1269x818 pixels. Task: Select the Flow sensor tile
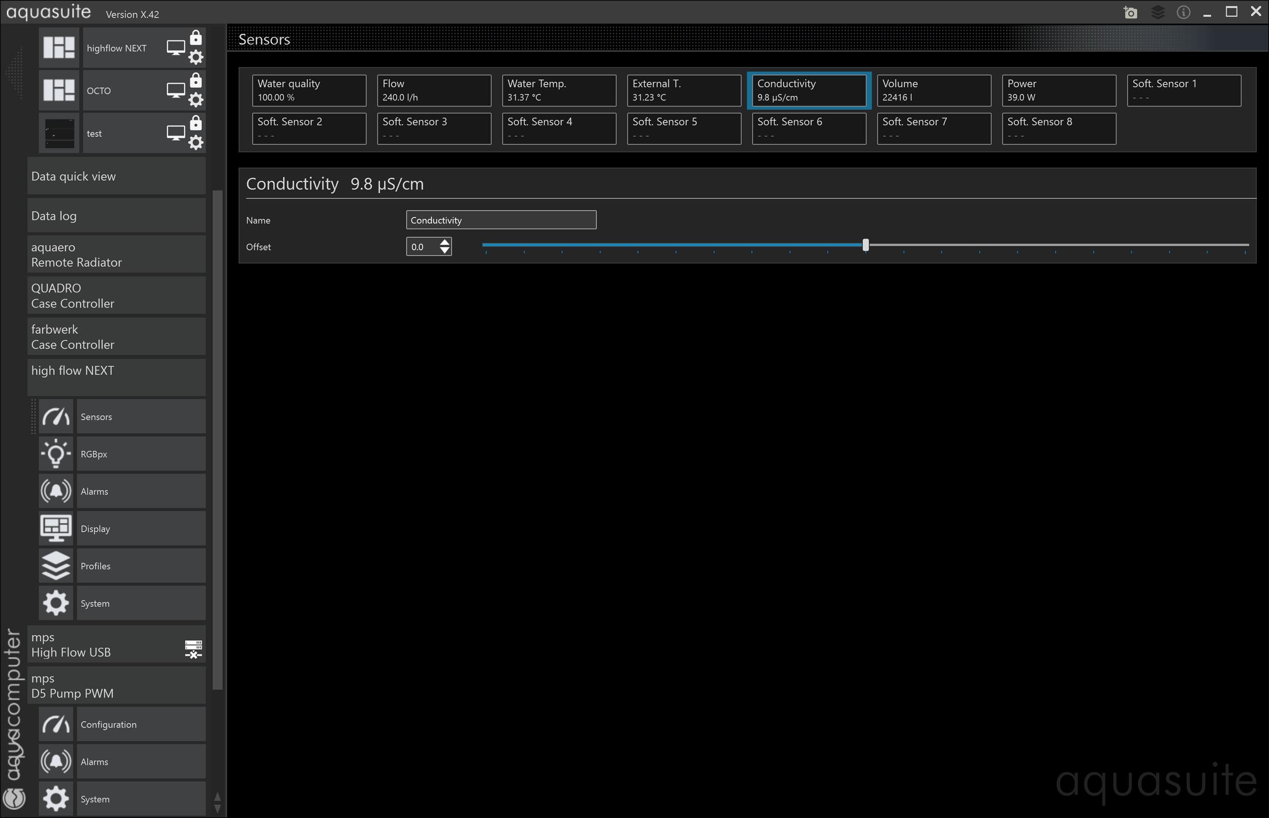[x=434, y=90]
